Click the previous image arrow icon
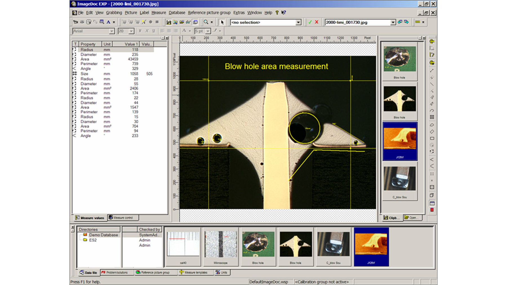507x285 pixels. 400,22
